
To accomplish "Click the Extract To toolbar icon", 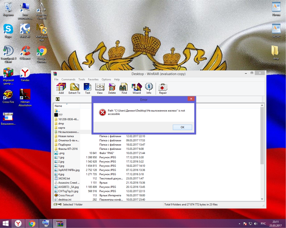I will [x=74, y=89].
